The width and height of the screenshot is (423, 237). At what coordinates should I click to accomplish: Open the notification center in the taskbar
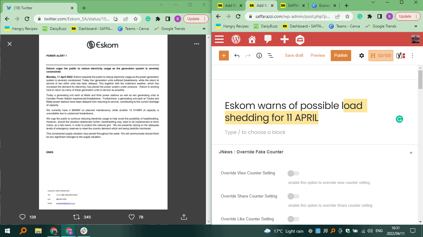point(412,231)
